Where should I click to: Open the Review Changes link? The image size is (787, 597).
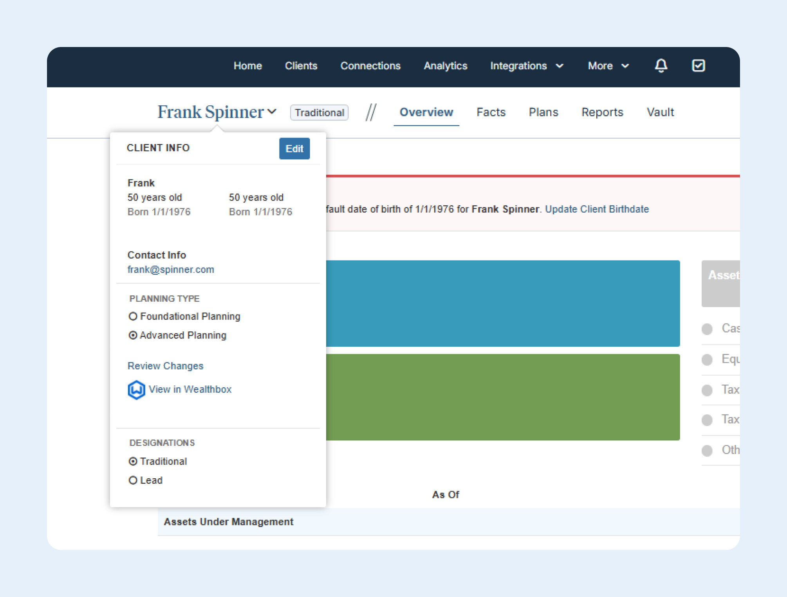coord(165,366)
